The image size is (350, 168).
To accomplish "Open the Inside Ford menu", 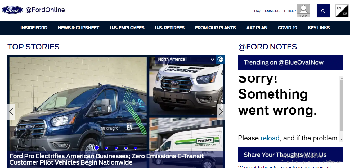I will click(x=34, y=28).
